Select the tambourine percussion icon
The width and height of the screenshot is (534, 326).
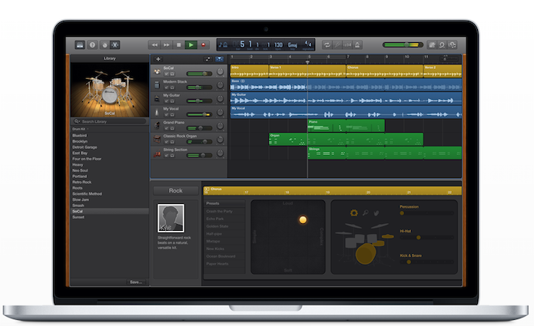pyautogui.click(x=354, y=212)
